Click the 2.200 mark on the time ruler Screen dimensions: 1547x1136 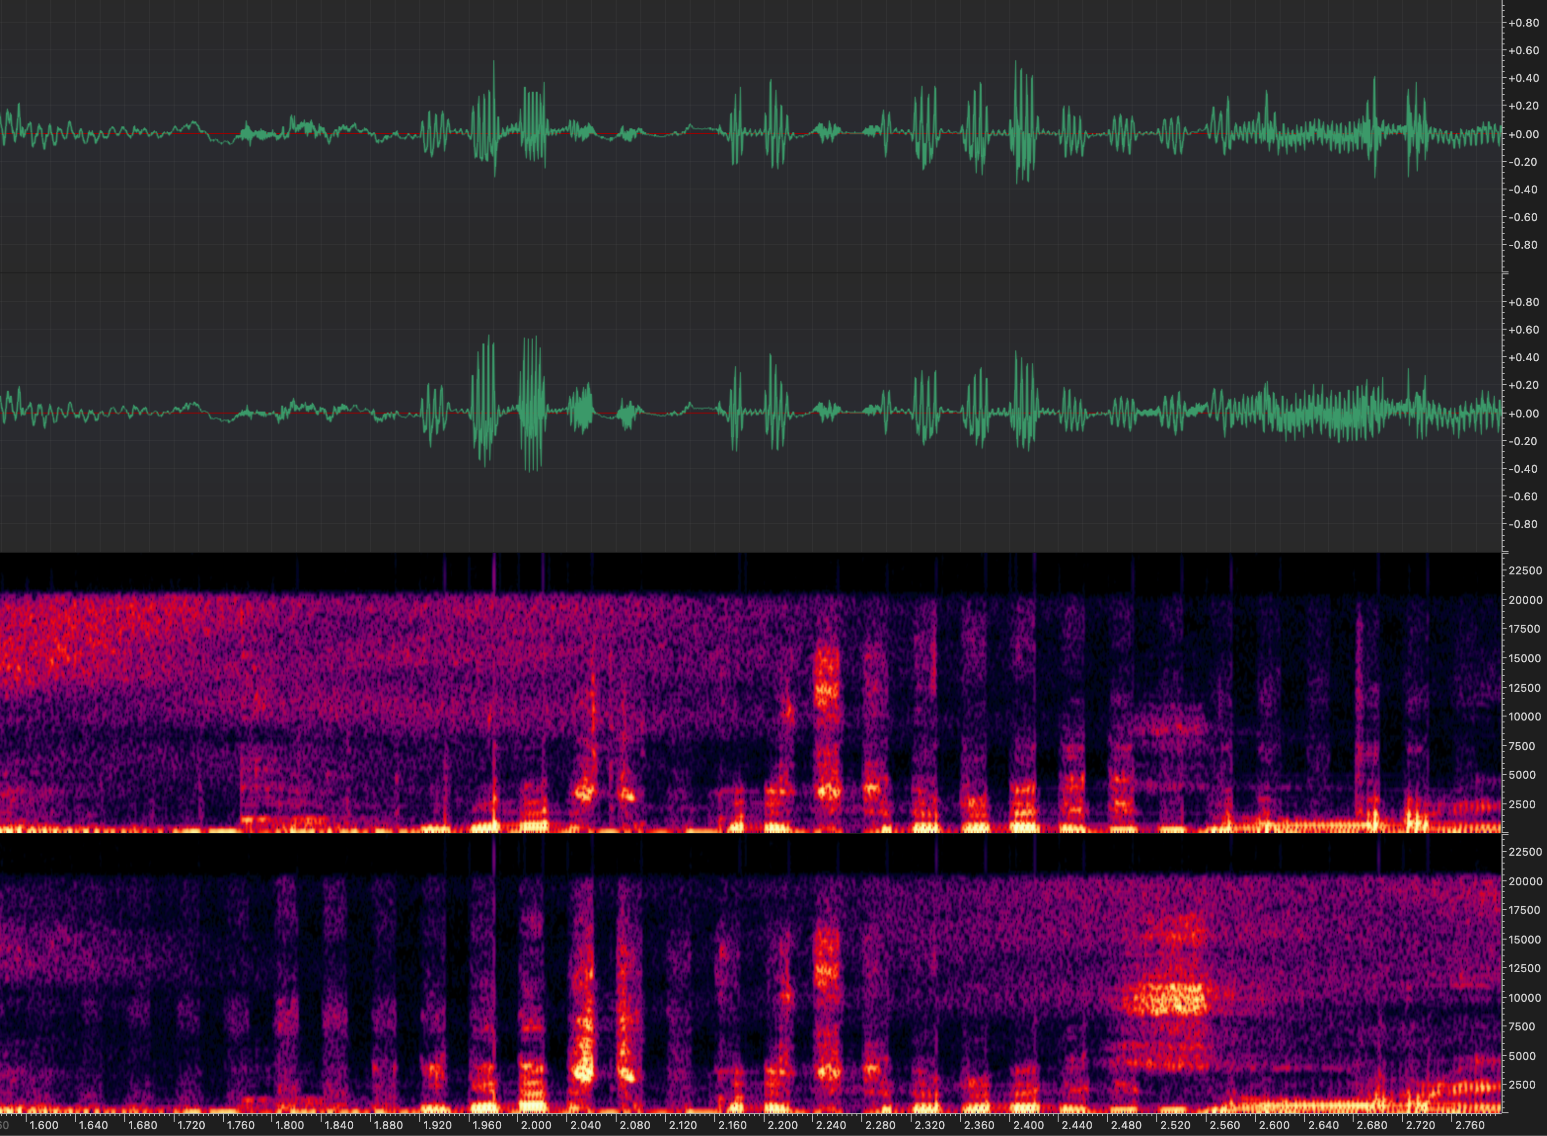(x=782, y=1126)
